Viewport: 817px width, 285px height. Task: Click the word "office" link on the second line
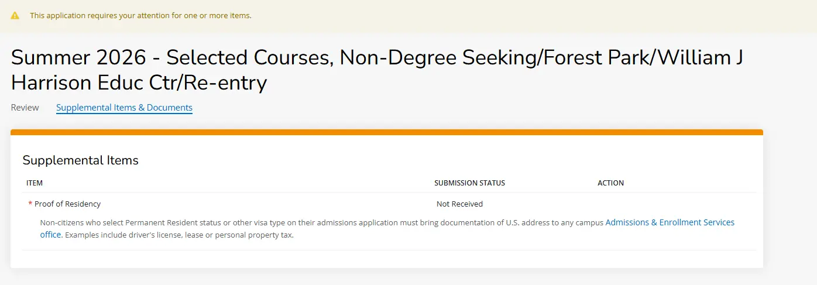pos(50,235)
